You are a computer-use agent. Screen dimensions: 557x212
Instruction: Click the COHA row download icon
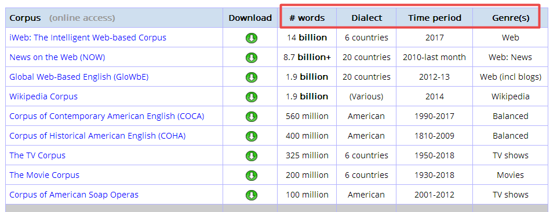[251, 136]
